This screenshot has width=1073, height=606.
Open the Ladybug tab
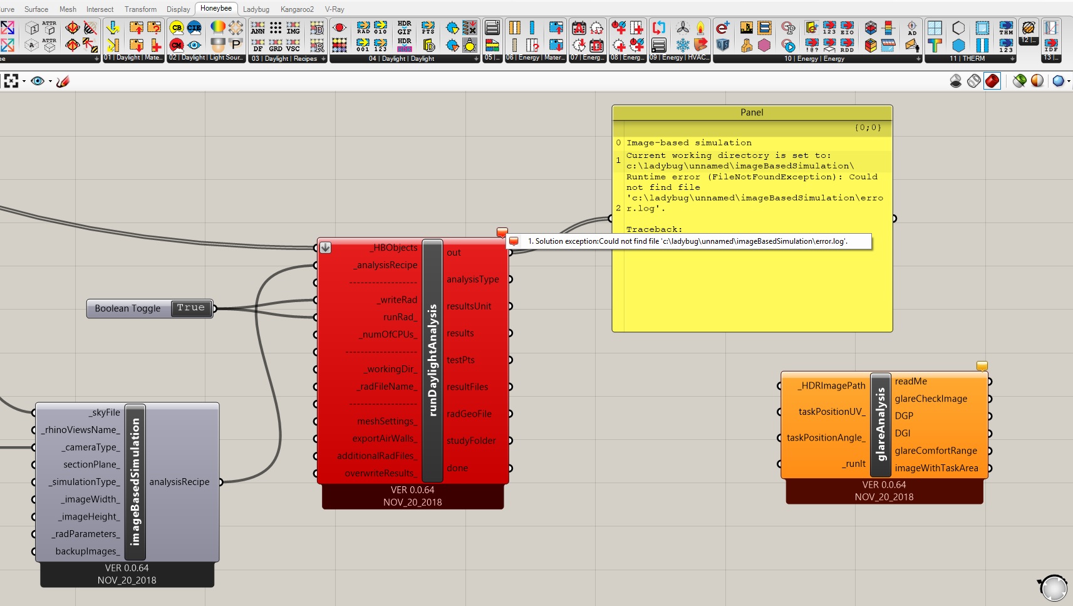point(256,9)
